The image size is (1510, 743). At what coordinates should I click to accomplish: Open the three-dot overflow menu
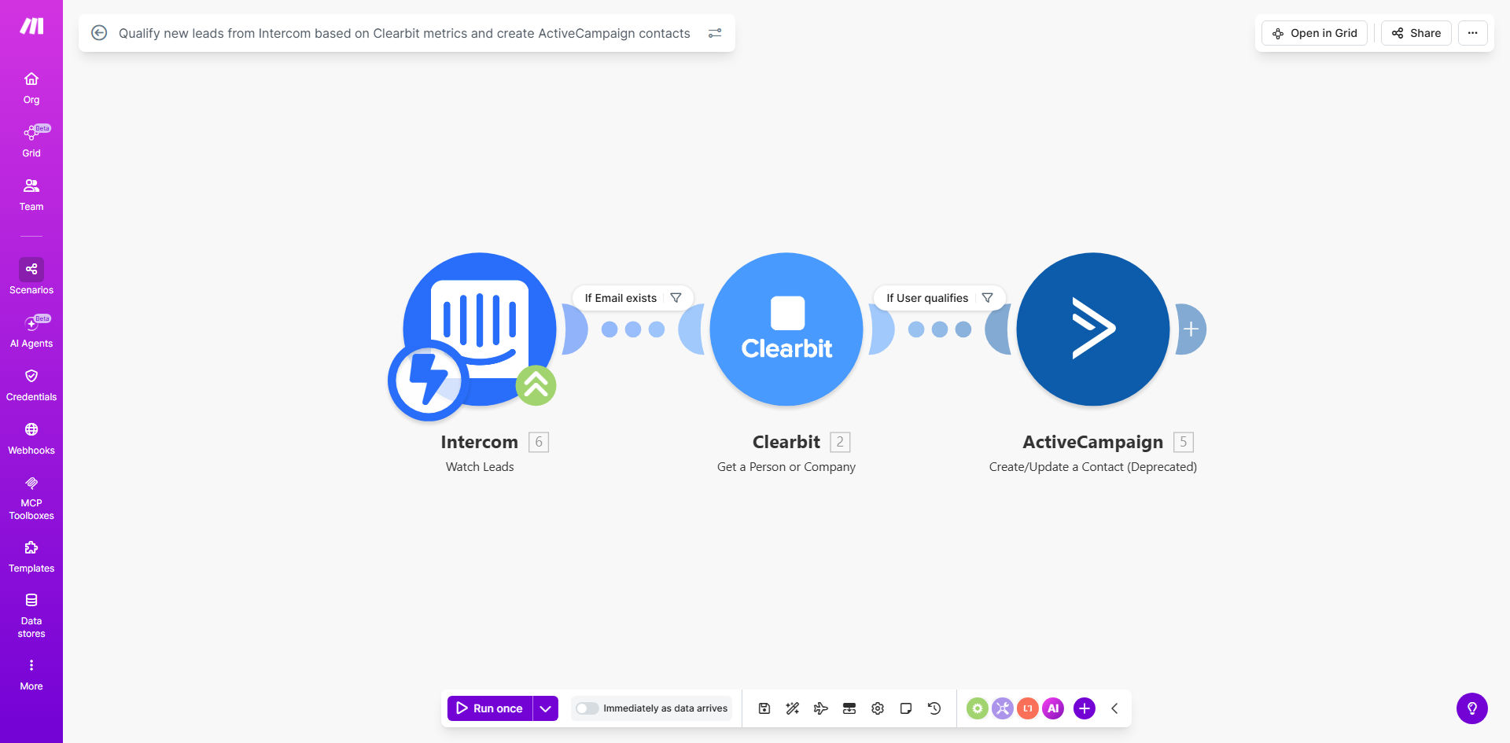coord(1473,33)
